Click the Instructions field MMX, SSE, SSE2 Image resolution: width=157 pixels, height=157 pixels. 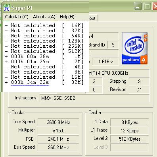pyautogui.click(x=95, y=98)
